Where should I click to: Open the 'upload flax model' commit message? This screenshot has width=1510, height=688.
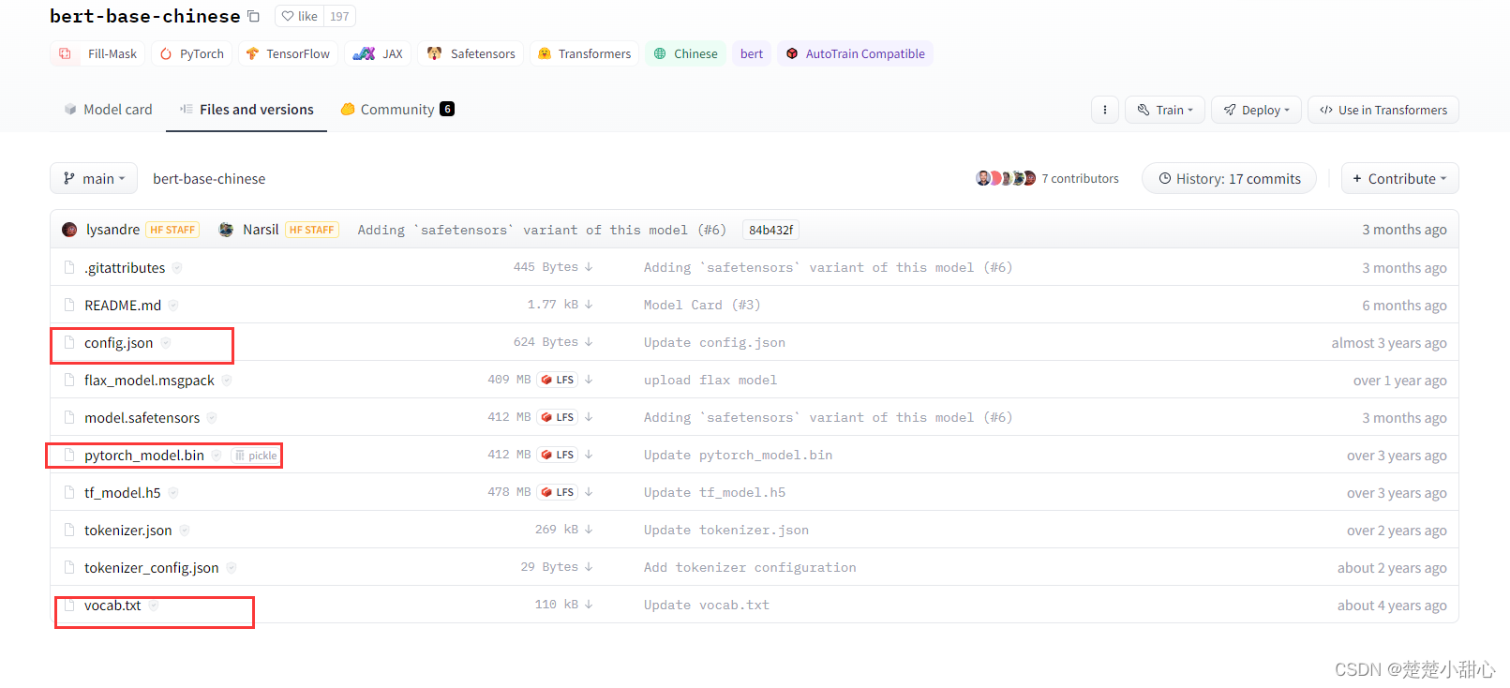coord(710,380)
